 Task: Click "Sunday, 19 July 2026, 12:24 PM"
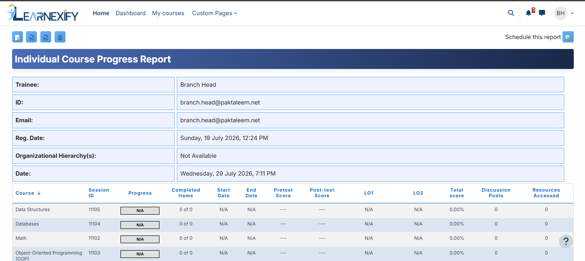224,138
